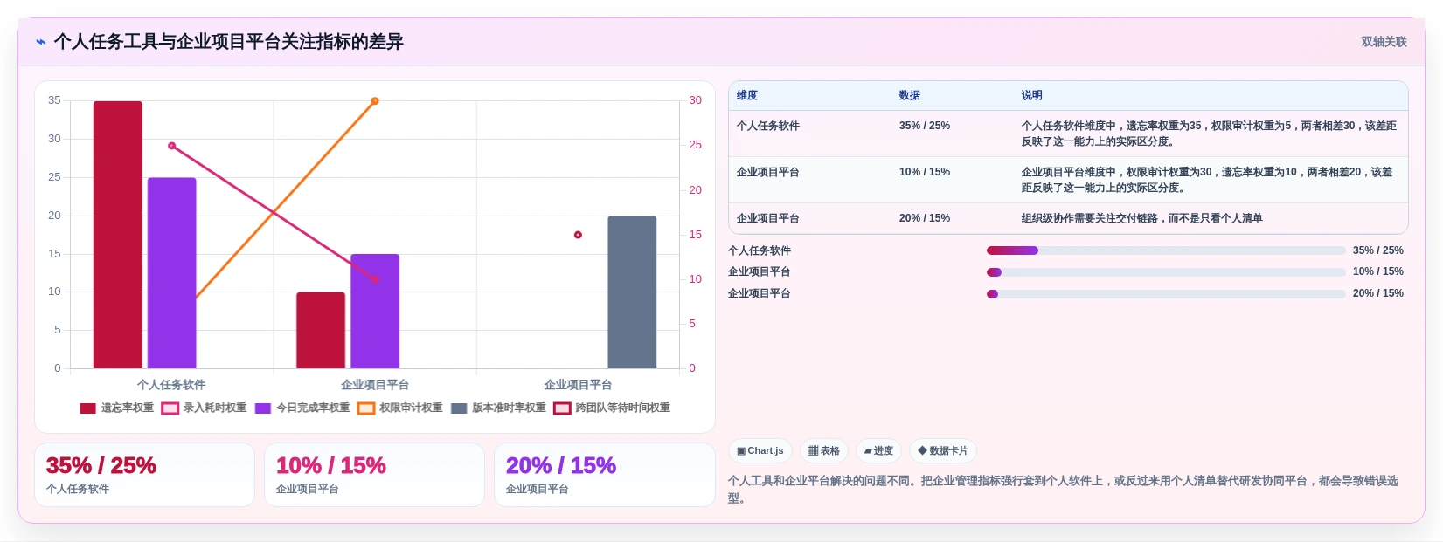Screen dimensions: 1443x542
Task: Click the 双轴关联 badge in the header
Action: point(1384,42)
